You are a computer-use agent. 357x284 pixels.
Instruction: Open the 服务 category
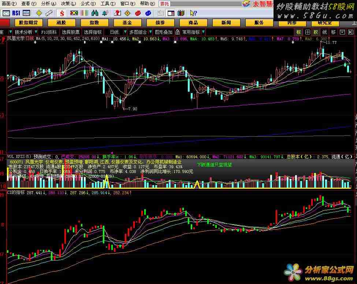click(x=259, y=23)
